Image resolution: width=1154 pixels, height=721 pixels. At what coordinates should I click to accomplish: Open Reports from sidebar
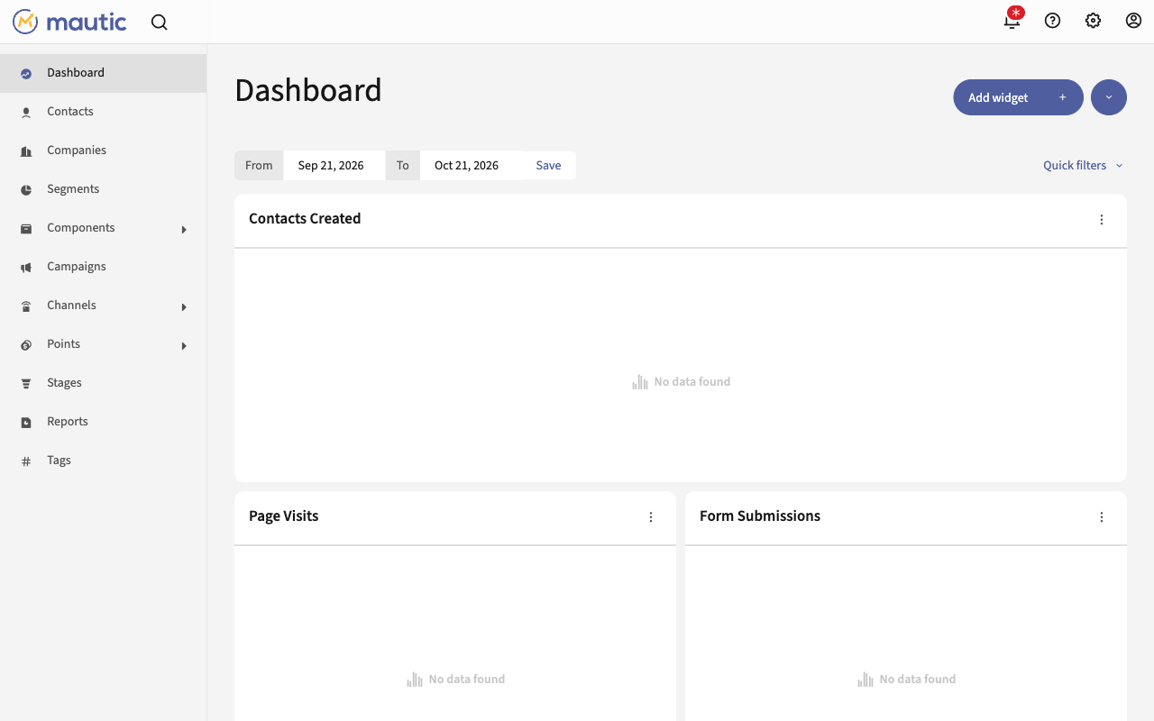(x=68, y=422)
